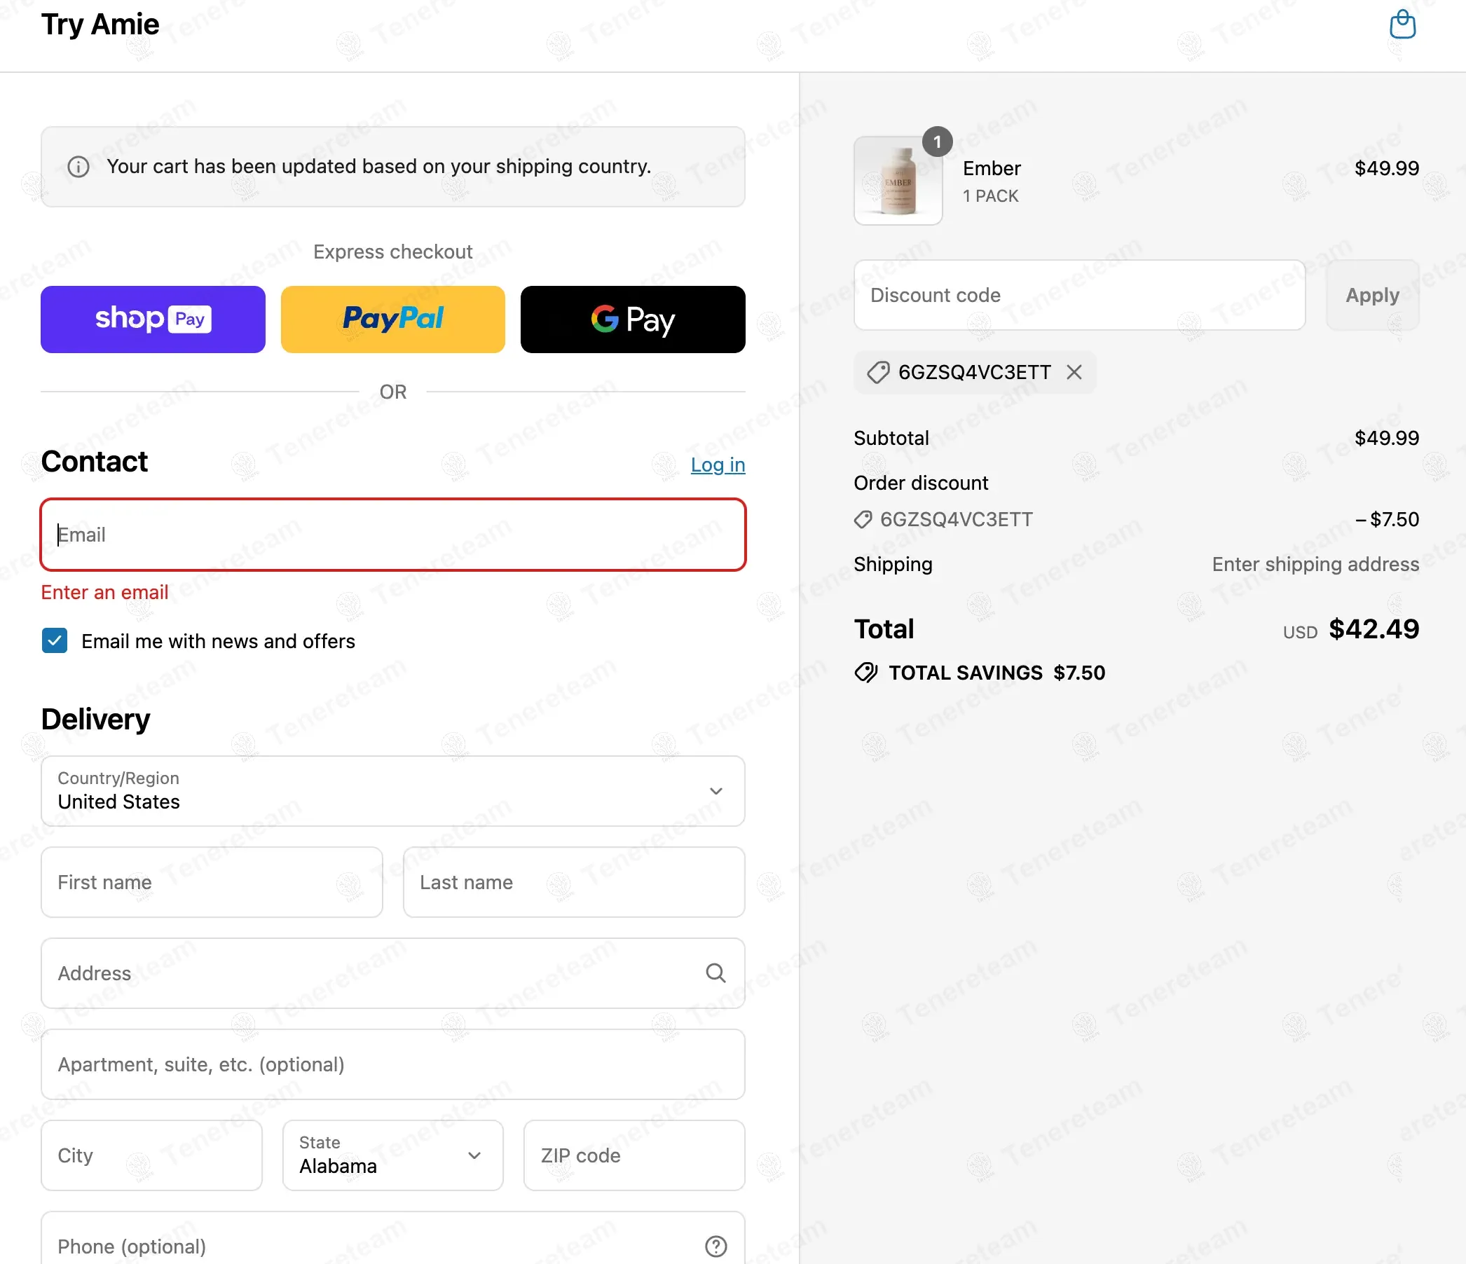Click the ZIP code field
This screenshot has height=1264, width=1466.
pyautogui.click(x=634, y=1155)
